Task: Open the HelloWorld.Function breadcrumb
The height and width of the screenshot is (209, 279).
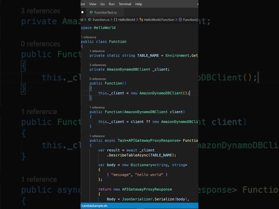Action: (159, 20)
